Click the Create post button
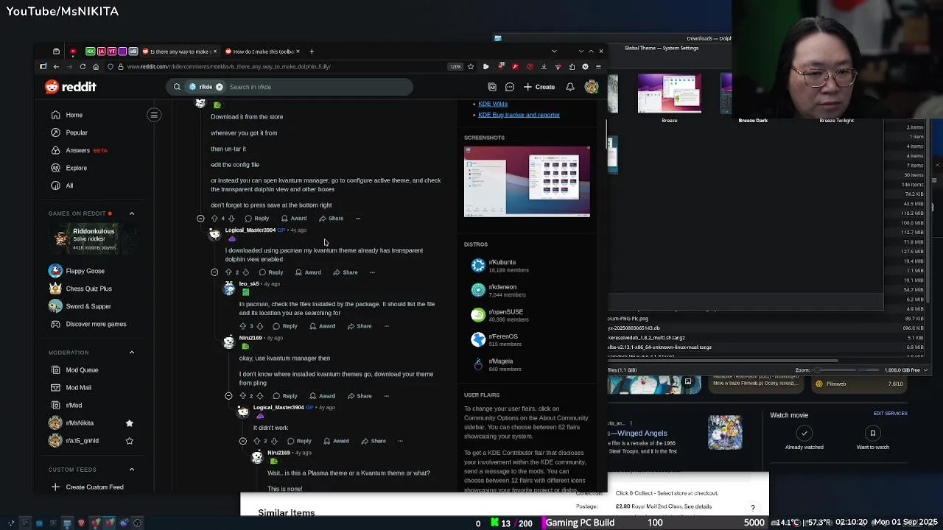 (x=539, y=87)
